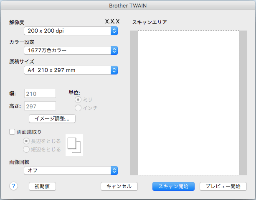Start preview with プレビュー開始

coord(223,186)
